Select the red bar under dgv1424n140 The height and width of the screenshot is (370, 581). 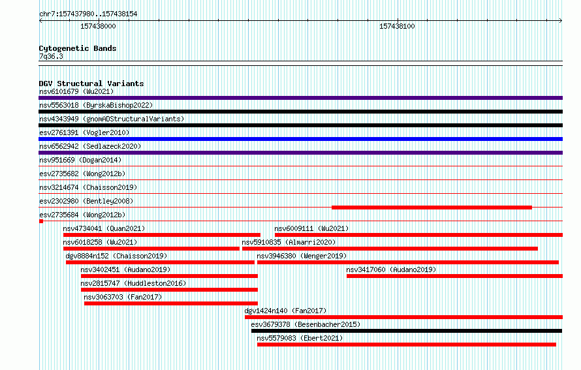[x=403, y=317]
